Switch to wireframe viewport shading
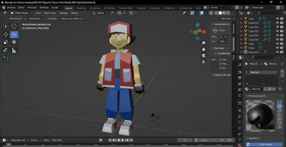This screenshot has height=147, width=286. pyautogui.click(x=216, y=13)
